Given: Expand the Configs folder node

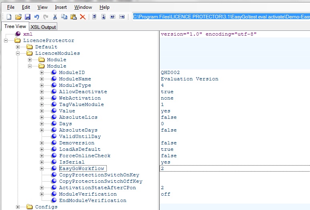Looking at the screenshot, I should point(18,207).
